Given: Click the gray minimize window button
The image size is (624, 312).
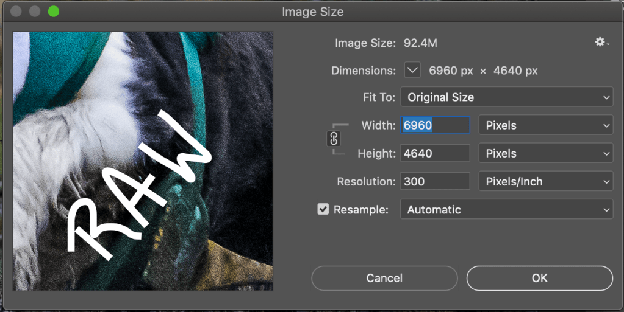Looking at the screenshot, I should (x=35, y=11).
